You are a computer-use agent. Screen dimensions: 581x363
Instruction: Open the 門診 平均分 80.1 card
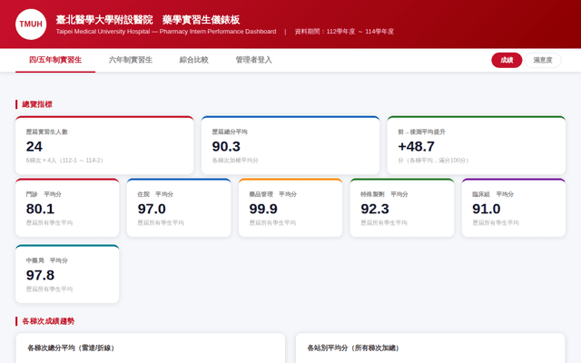tap(67, 208)
